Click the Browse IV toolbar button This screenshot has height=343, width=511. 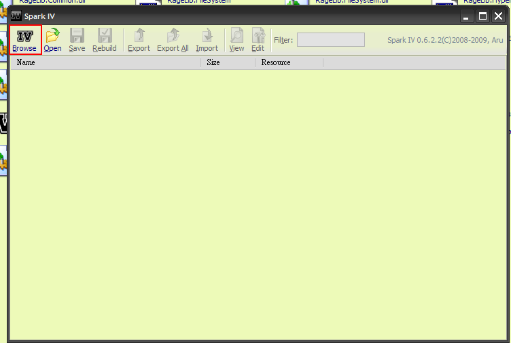[25, 39]
